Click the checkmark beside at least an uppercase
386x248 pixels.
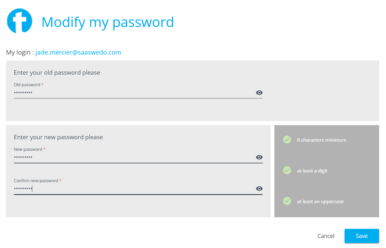point(287,201)
